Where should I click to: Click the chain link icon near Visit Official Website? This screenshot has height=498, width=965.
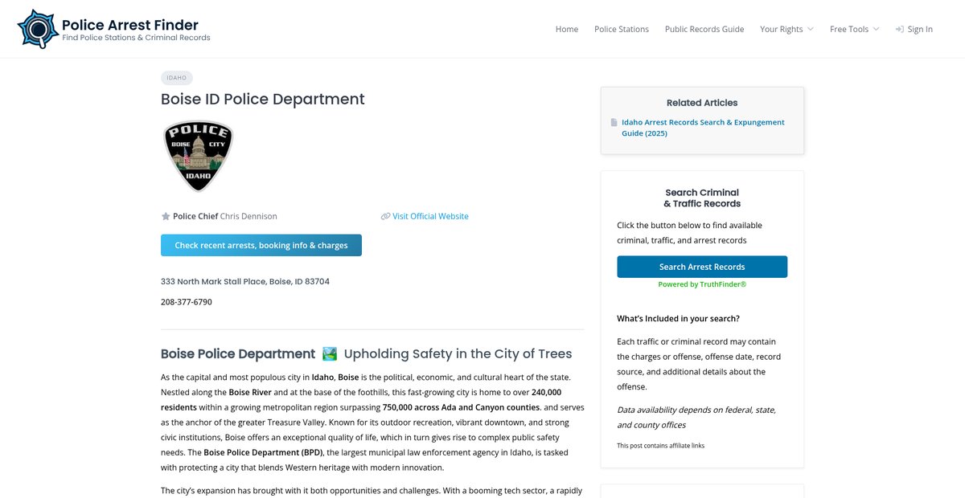[x=385, y=216]
